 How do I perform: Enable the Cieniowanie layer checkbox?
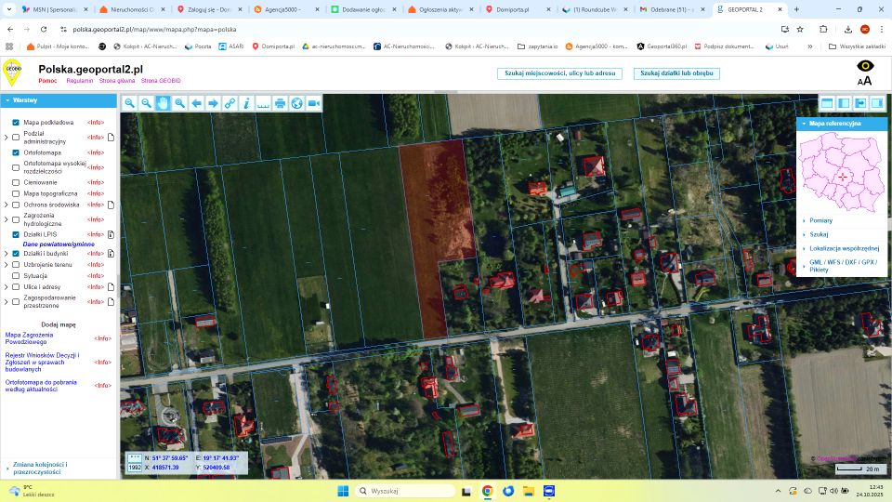point(16,182)
